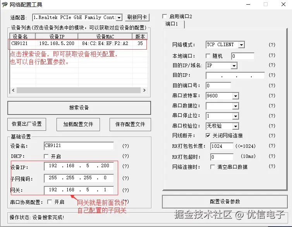
Task: Click help (?) icon for RX打包包长度
Action: 272,146
